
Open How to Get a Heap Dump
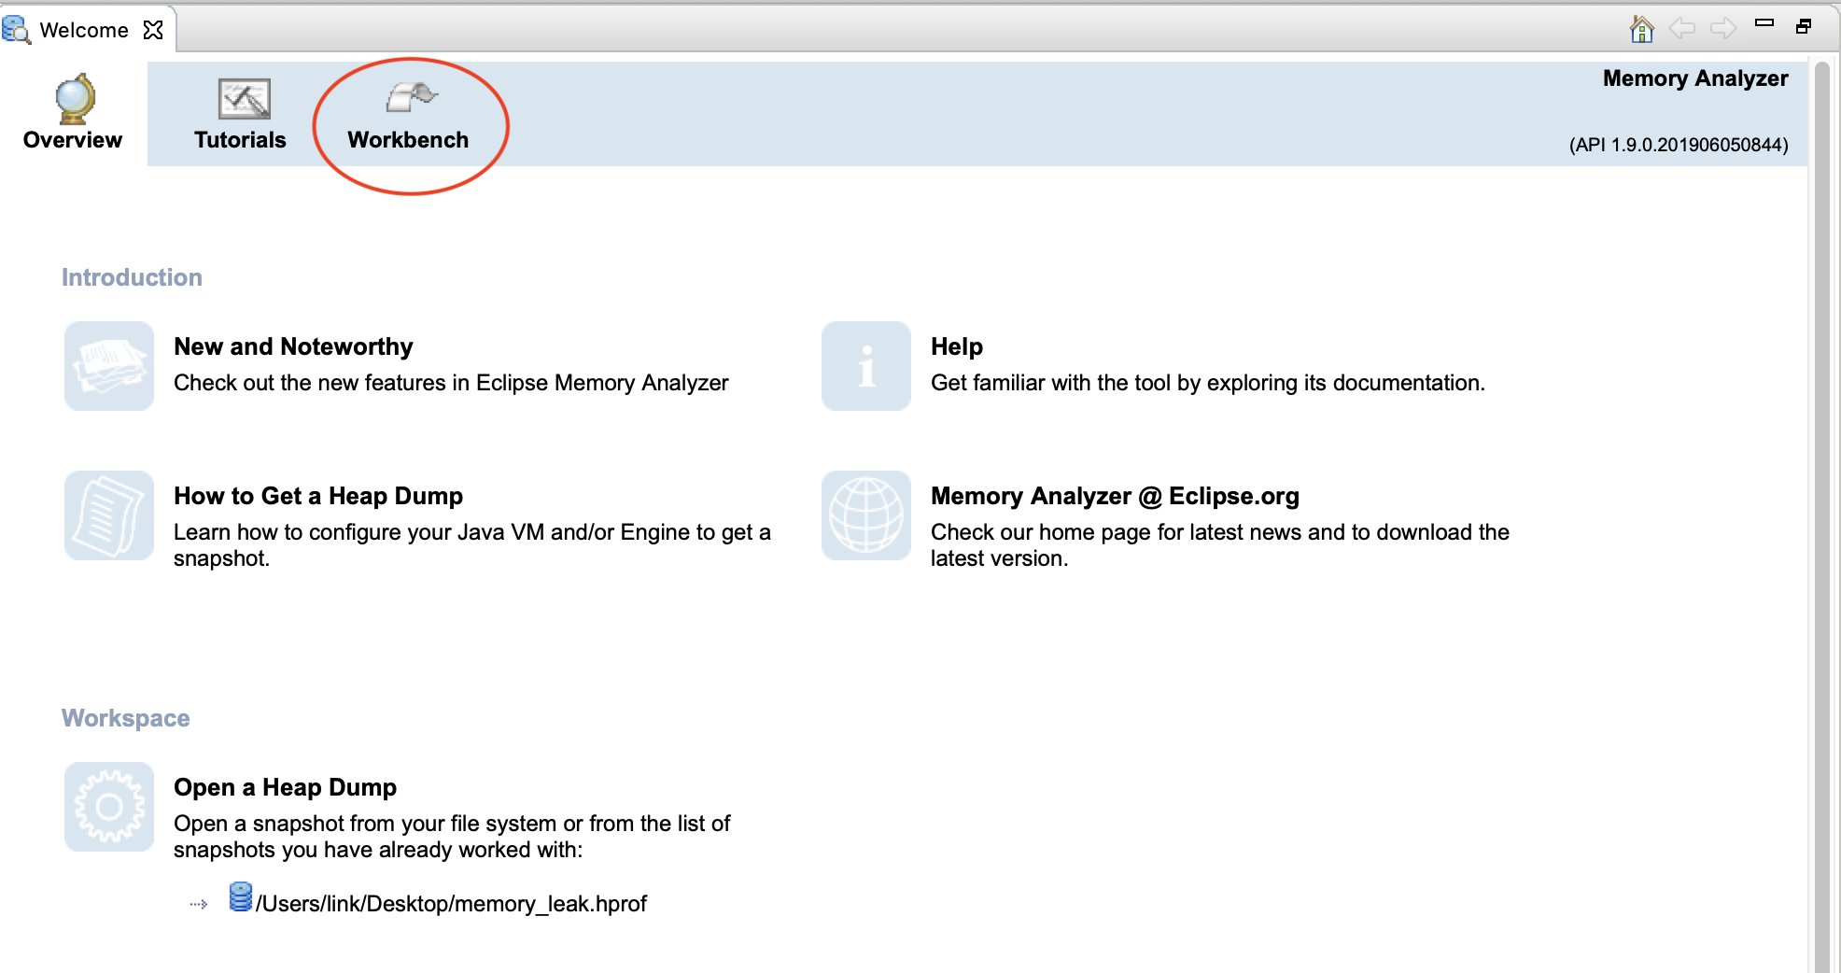317,496
